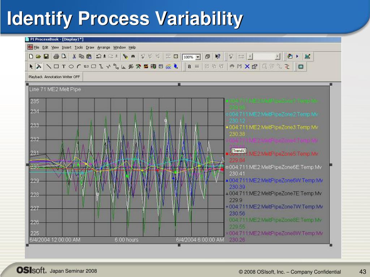Click the font format 'a' icon
The height and width of the screenshot is (277, 370).
[x=189, y=67]
